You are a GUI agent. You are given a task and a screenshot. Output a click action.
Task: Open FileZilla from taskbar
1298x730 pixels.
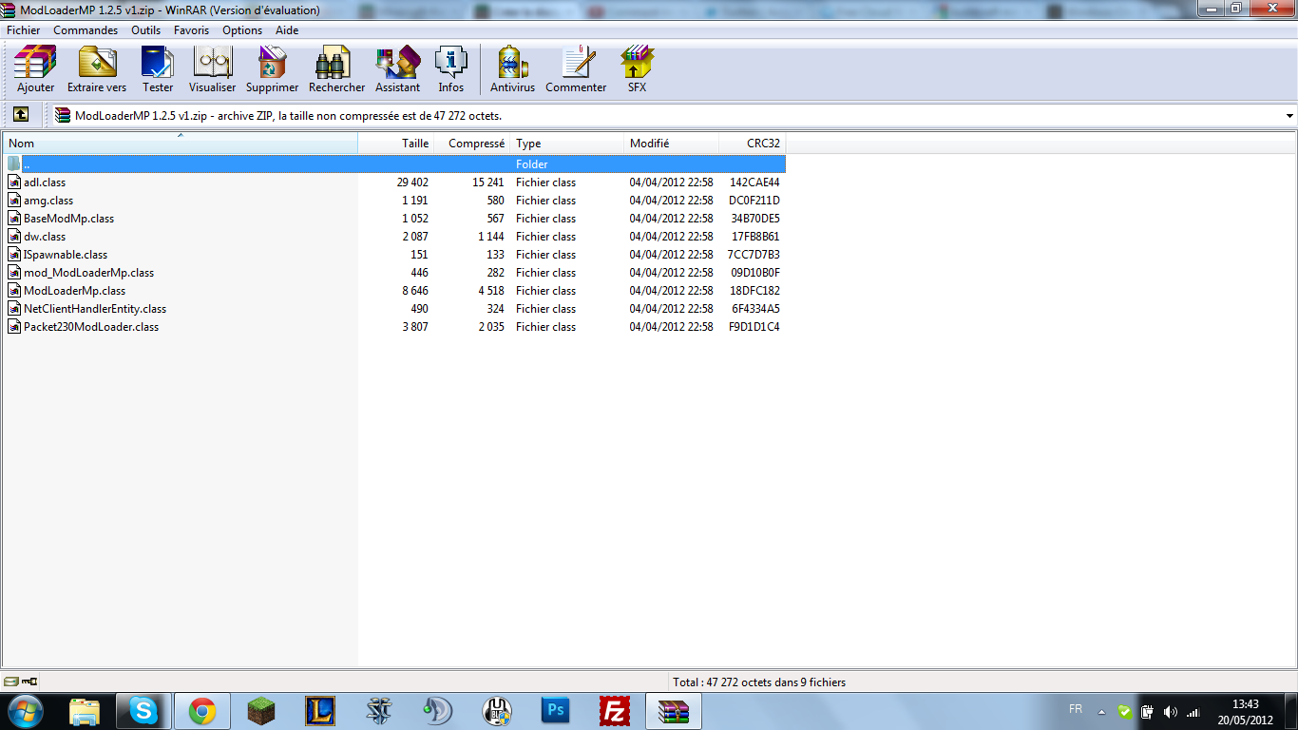point(615,711)
